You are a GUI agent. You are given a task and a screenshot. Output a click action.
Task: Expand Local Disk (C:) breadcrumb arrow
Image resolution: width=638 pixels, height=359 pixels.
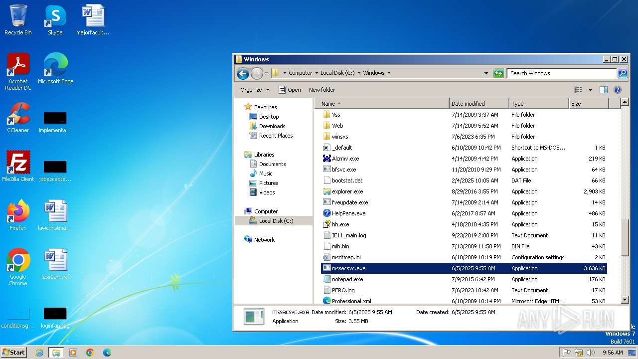coord(358,73)
